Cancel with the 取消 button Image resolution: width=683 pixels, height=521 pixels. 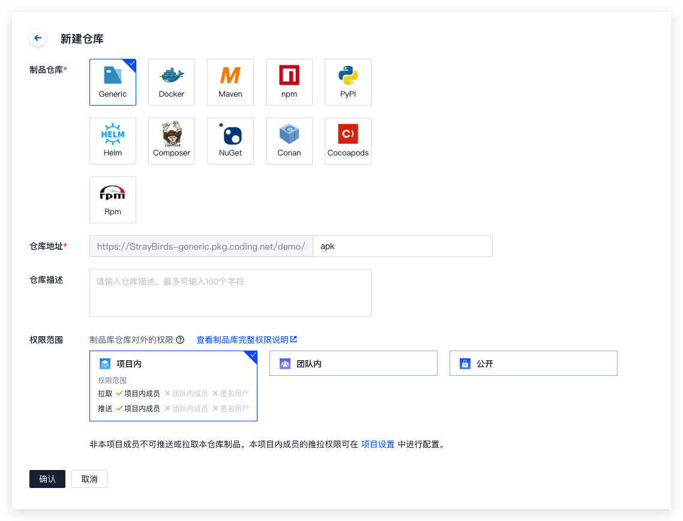(89, 479)
